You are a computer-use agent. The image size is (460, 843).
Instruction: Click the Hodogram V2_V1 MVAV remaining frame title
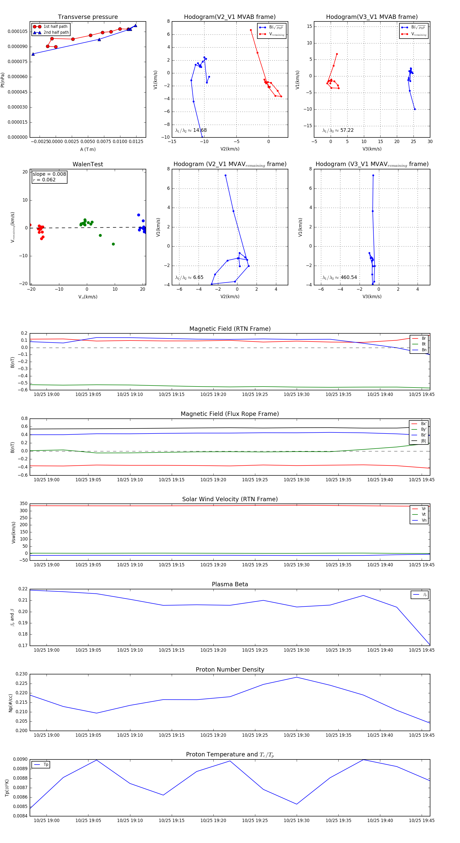click(230, 164)
